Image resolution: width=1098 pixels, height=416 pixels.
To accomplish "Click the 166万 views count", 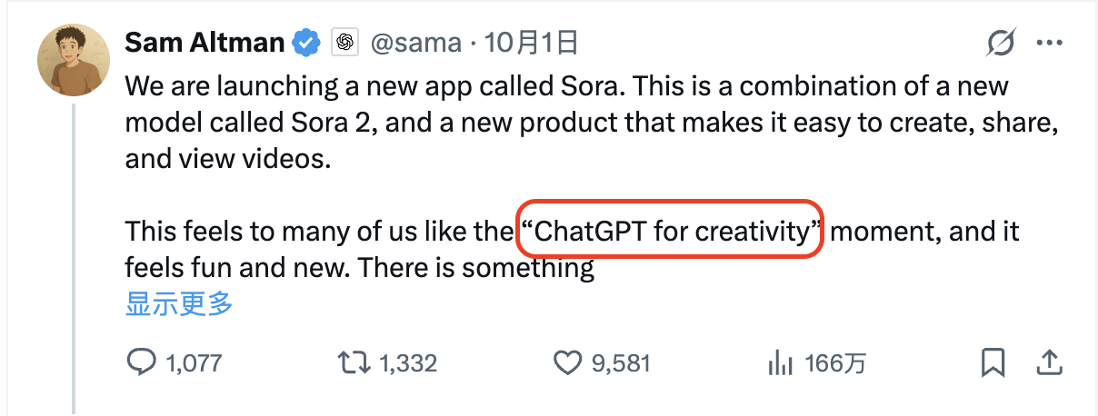I will click(835, 364).
